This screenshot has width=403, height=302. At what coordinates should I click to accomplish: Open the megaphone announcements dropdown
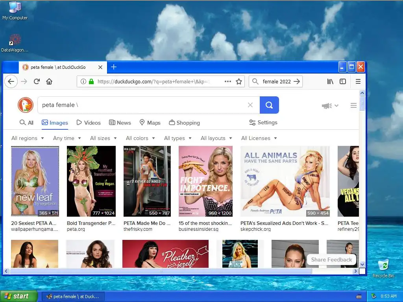click(x=330, y=105)
